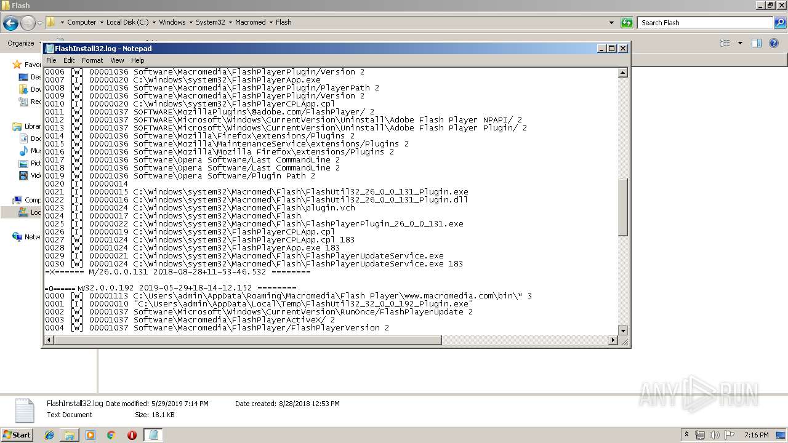This screenshot has width=788, height=443.
Task: Expand the Local Disk (C:) breadcrumb dropdown arrow
Action: 154,22
